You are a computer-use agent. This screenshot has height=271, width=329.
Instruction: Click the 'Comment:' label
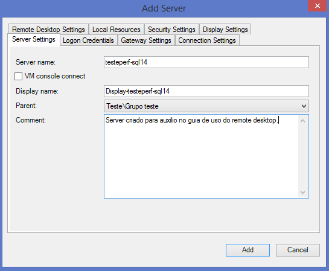tap(31, 120)
